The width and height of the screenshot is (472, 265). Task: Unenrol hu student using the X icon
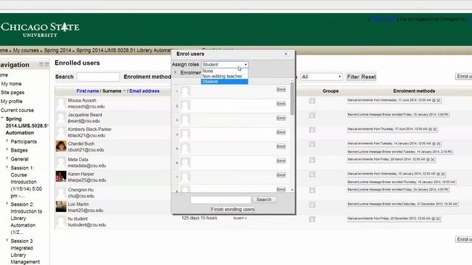click(437, 219)
